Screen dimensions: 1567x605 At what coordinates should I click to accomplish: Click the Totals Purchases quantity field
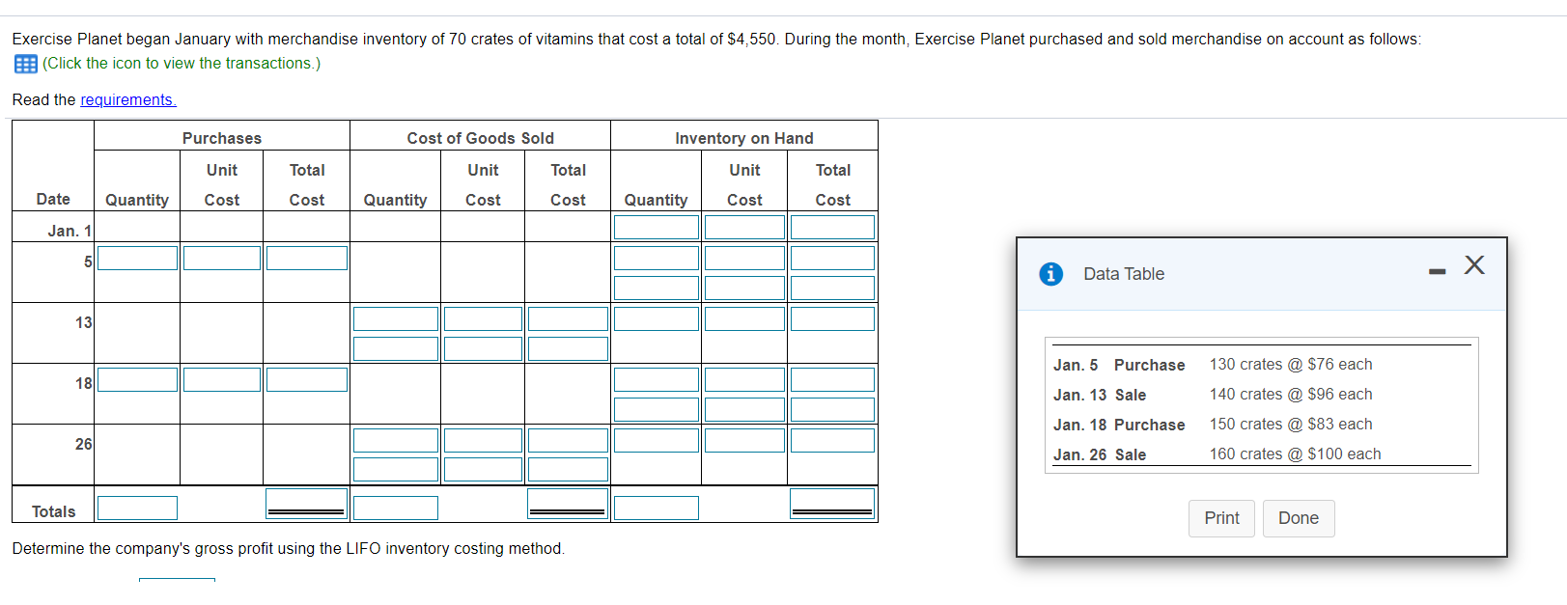[x=136, y=507]
